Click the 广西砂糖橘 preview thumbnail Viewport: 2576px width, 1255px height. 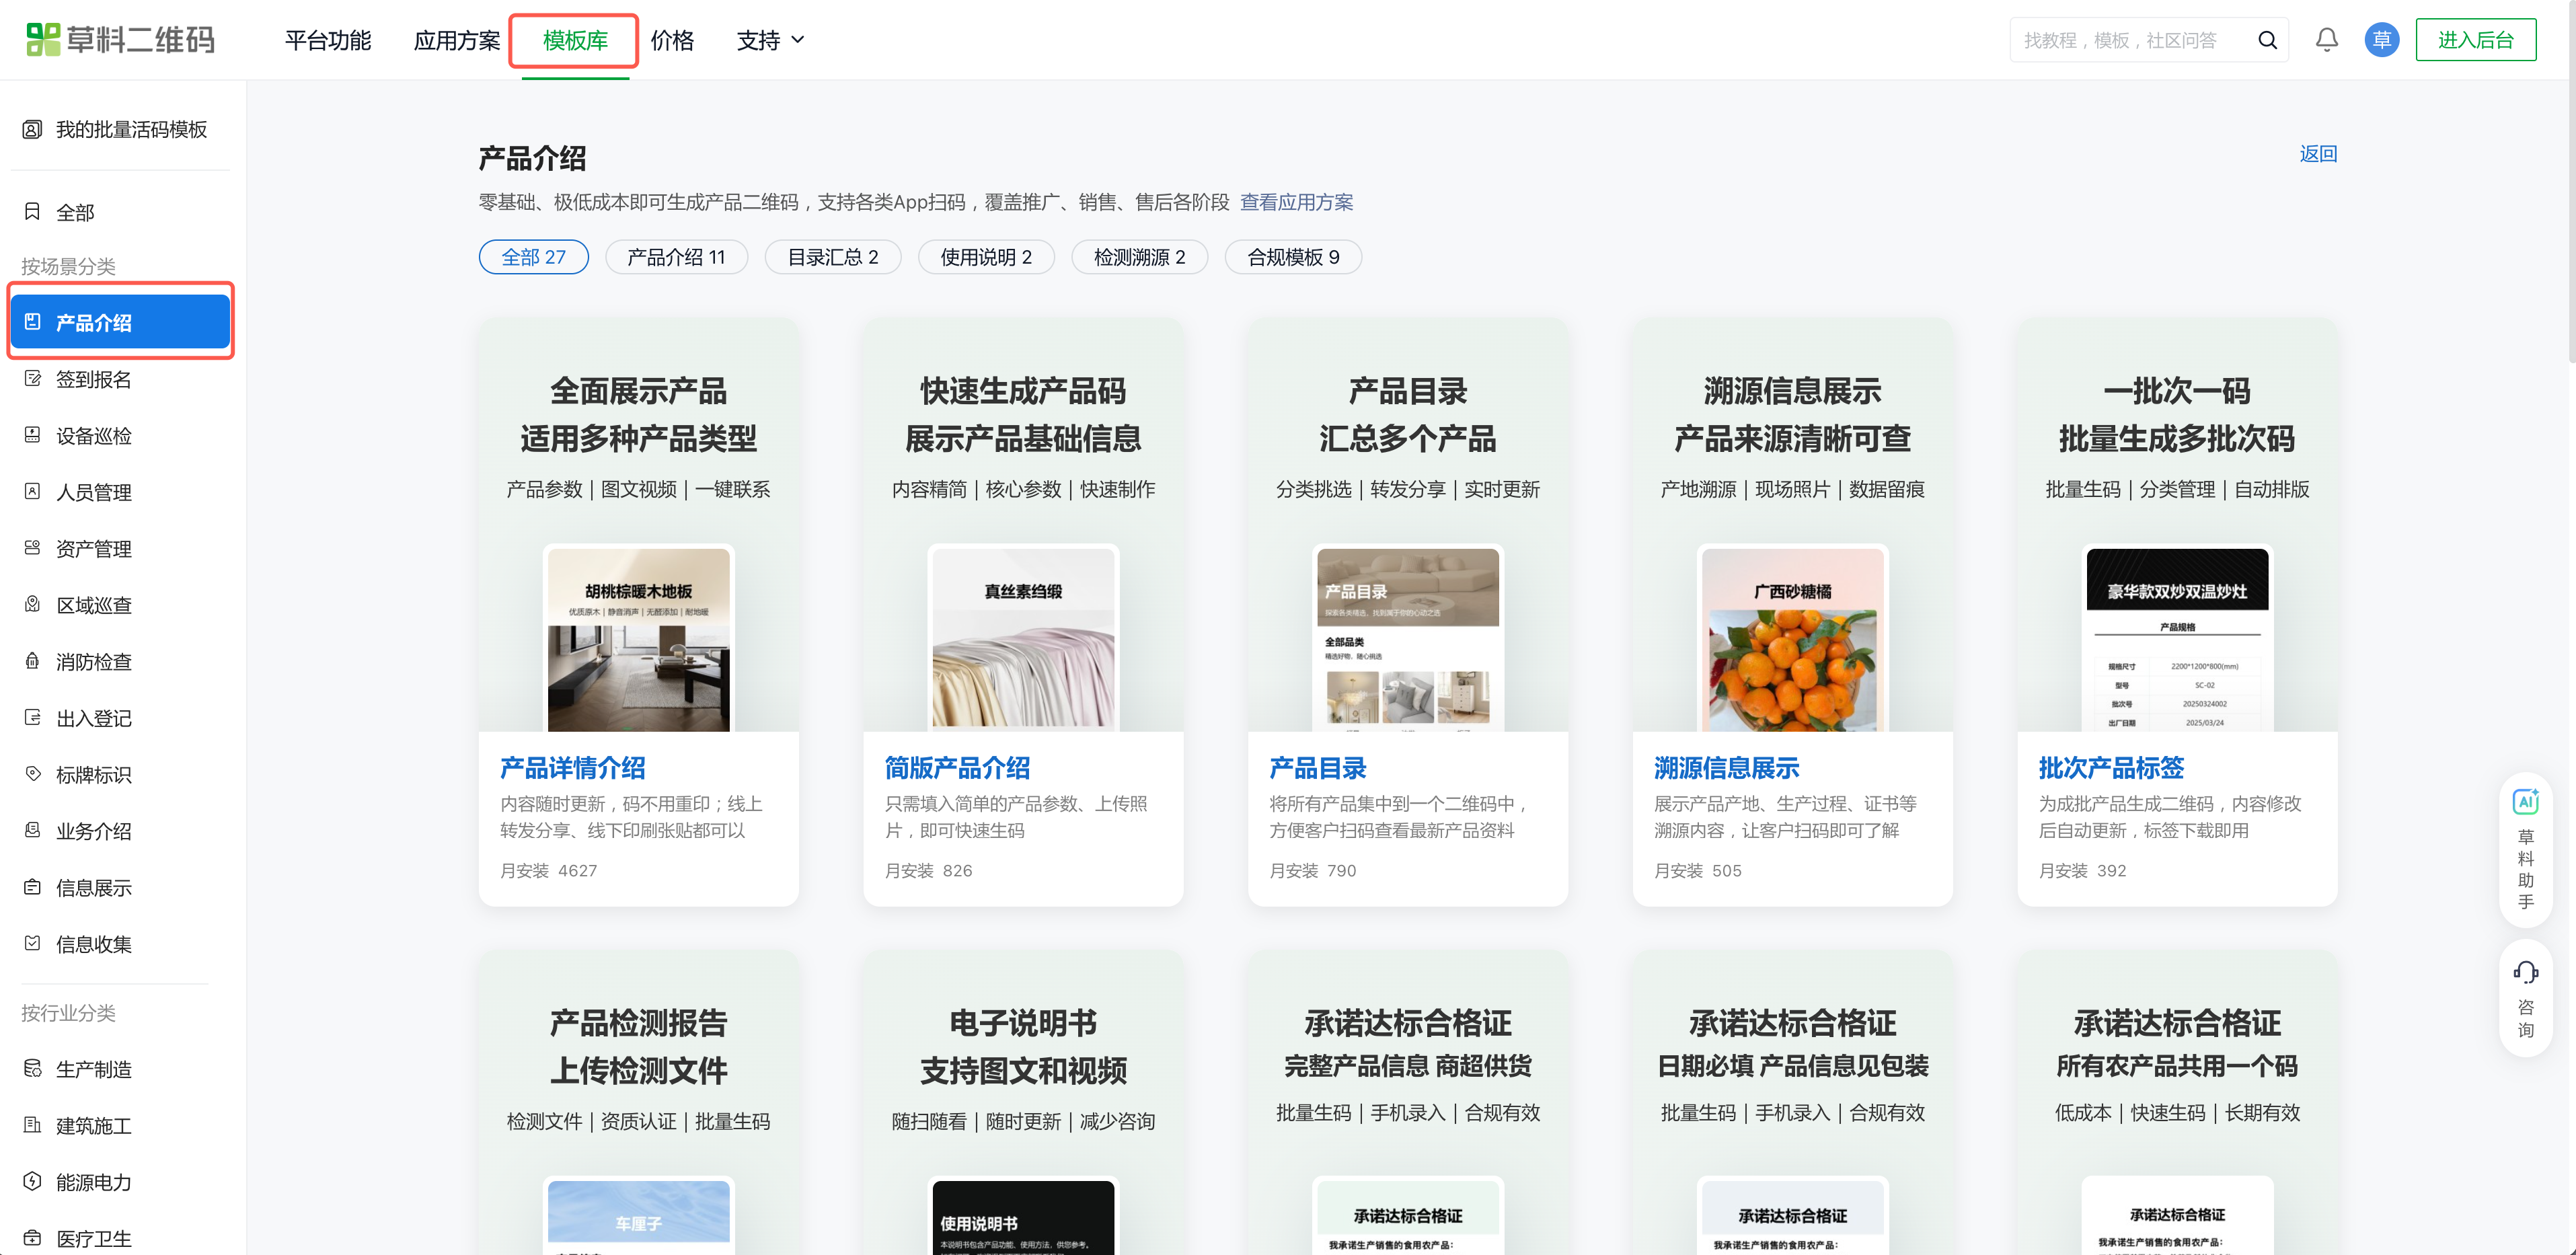(1793, 638)
